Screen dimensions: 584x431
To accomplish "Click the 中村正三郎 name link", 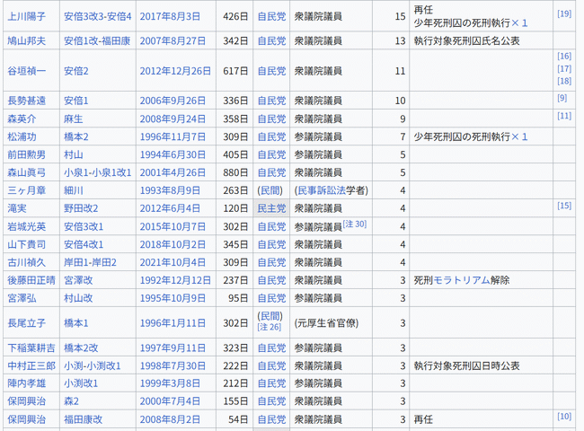I will (x=31, y=365).
